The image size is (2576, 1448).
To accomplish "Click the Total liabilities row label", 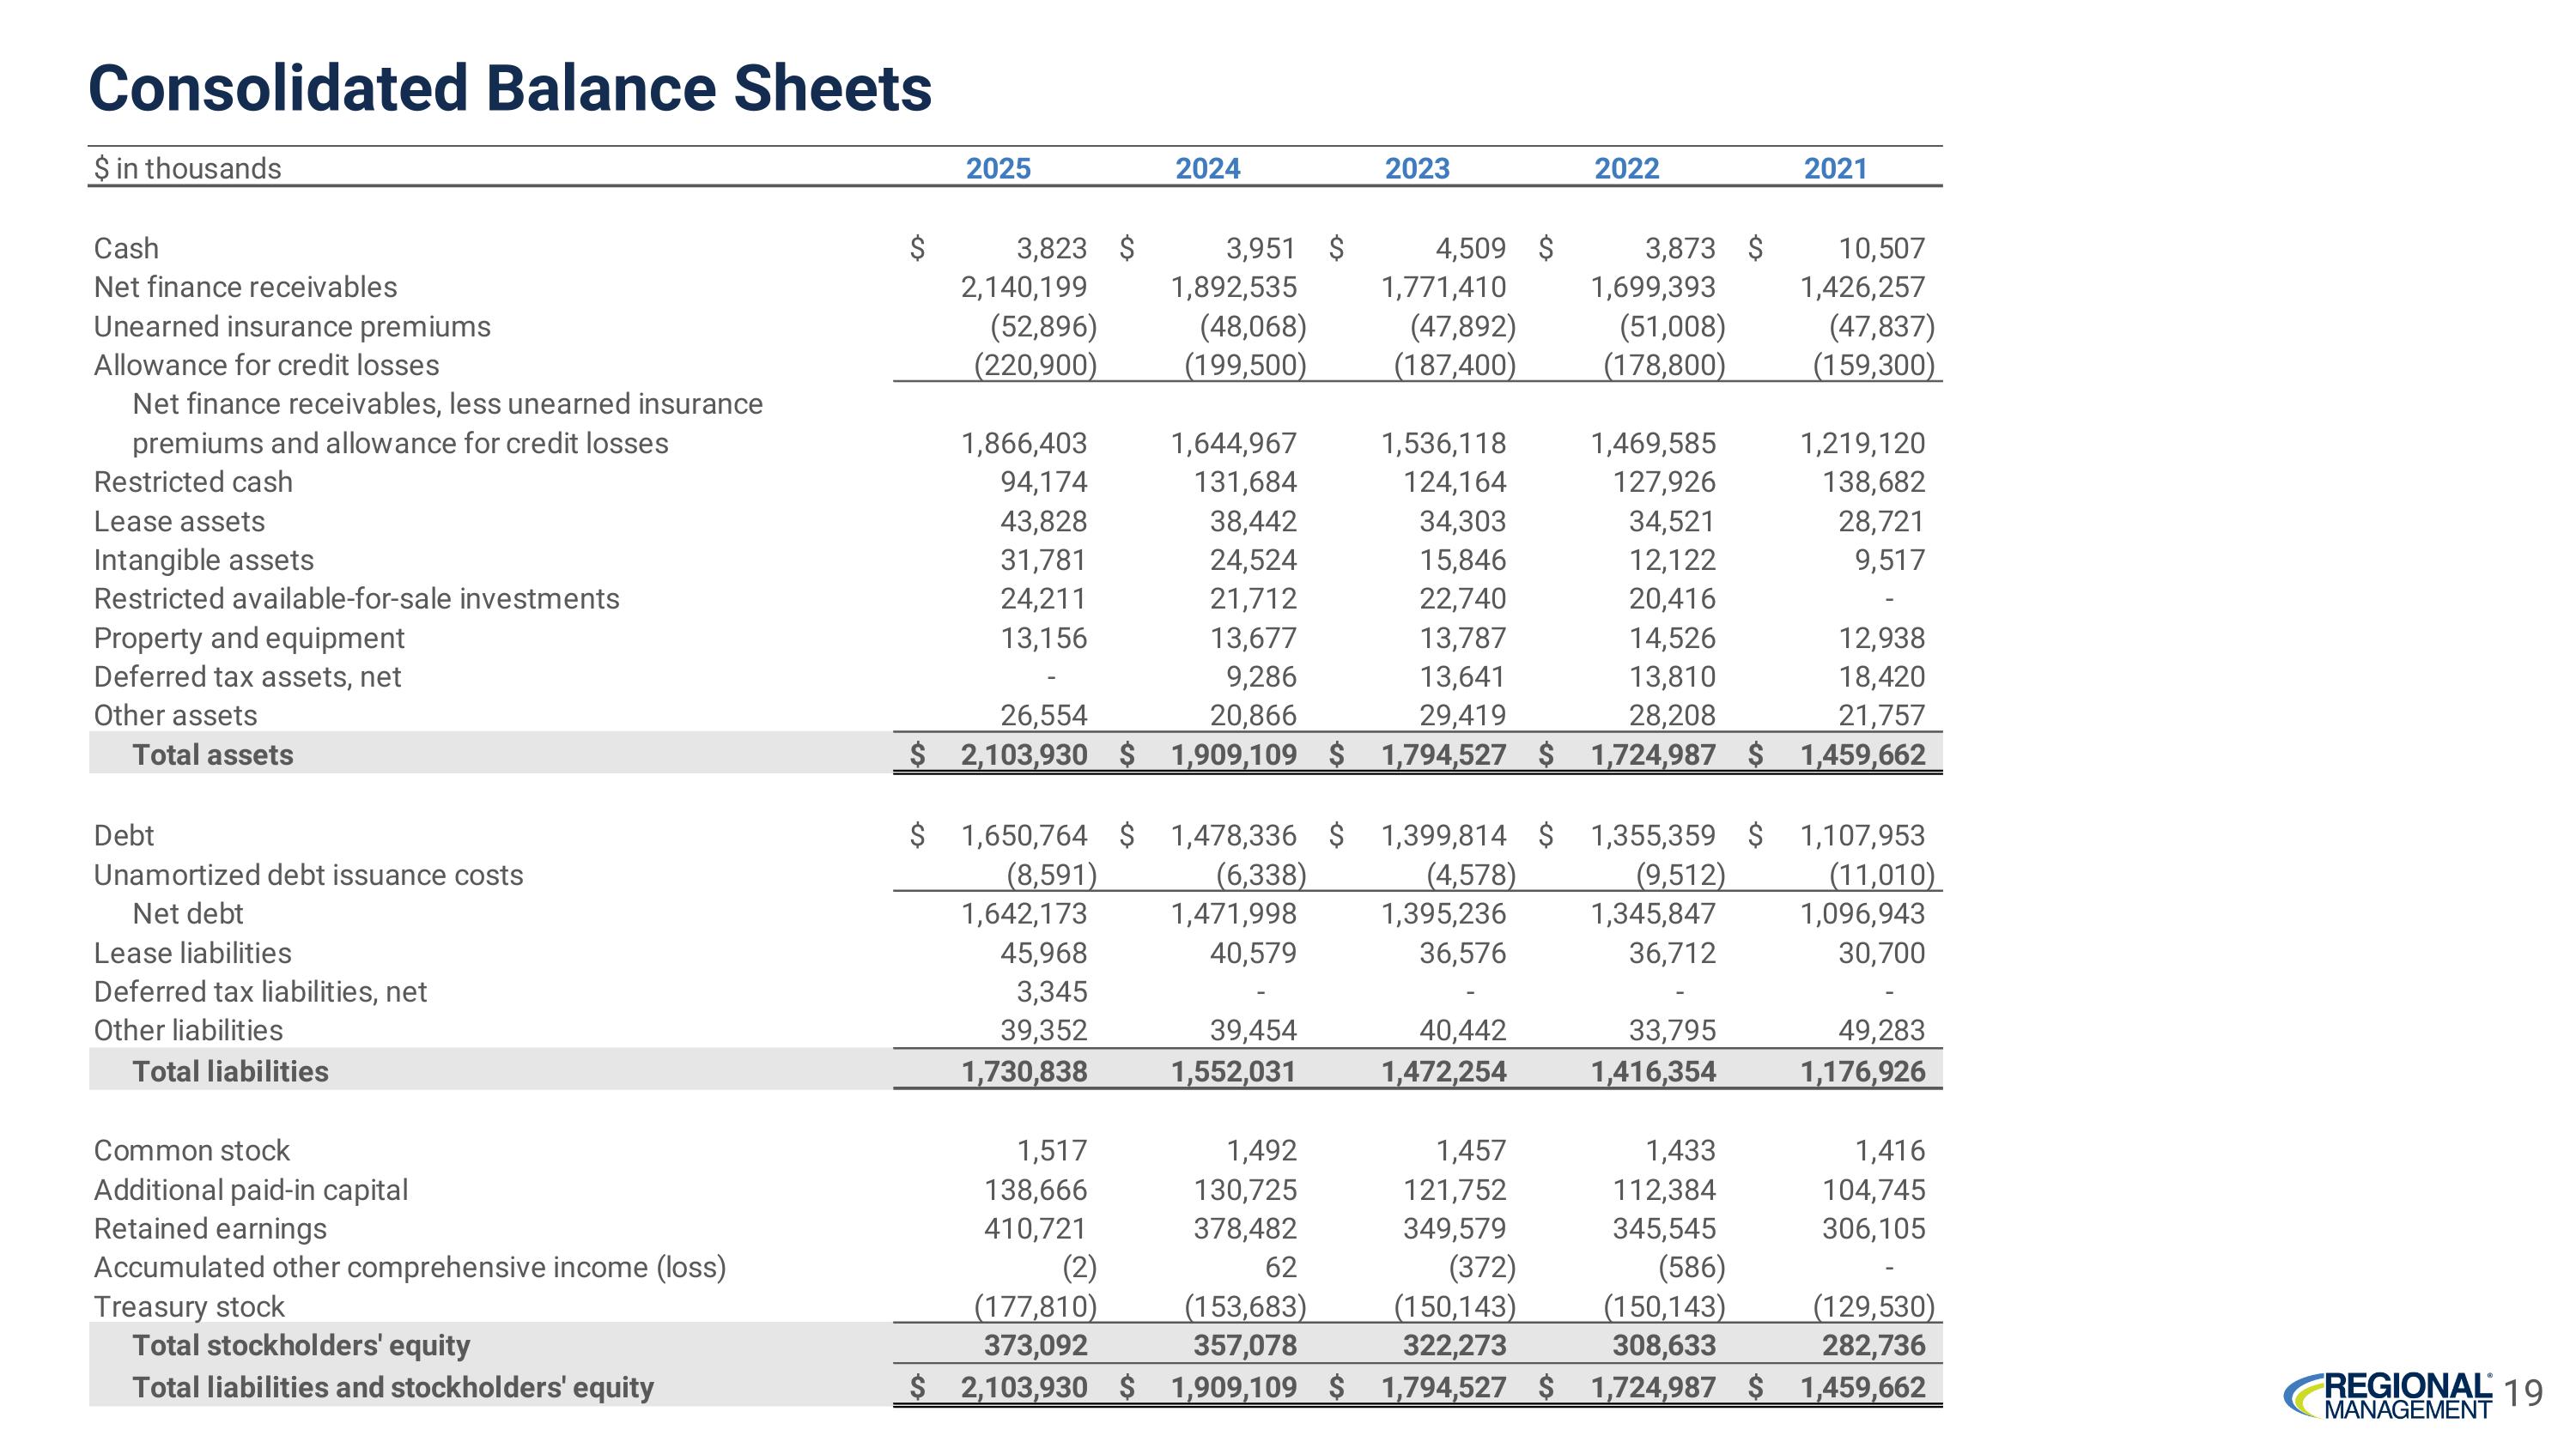I will tap(230, 1071).
